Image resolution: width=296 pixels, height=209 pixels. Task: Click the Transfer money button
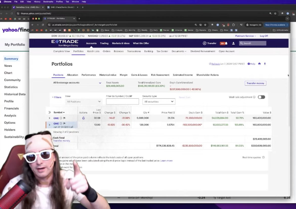(x=255, y=83)
